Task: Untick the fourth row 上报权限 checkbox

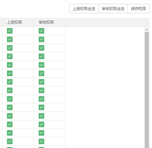Action: (10, 56)
